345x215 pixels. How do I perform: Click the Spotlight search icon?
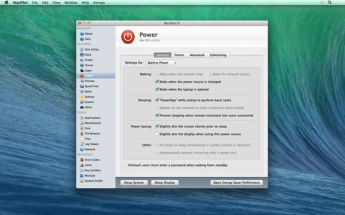[329, 3]
